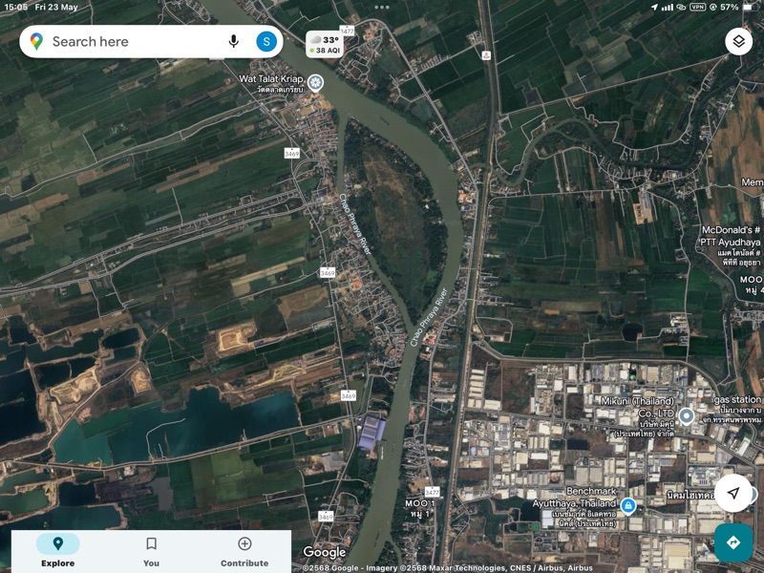
Task: Center map on my location
Action: tap(732, 493)
